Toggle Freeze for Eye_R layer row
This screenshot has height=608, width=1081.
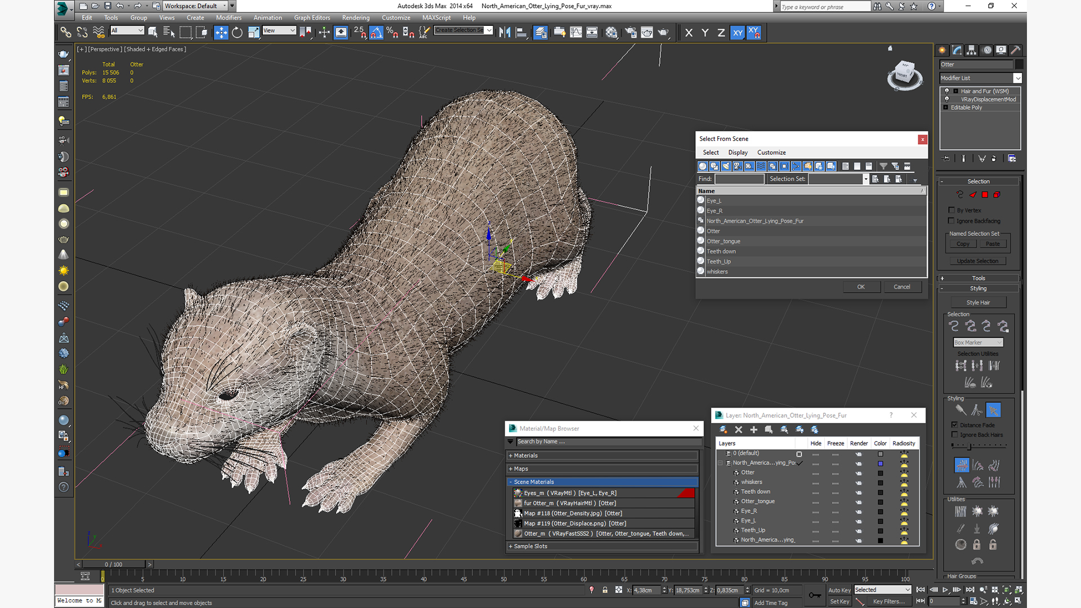[x=835, y=511]
